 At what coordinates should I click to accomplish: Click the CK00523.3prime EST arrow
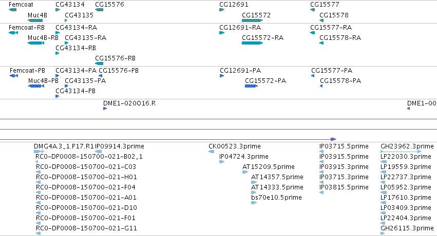[212, 152]
